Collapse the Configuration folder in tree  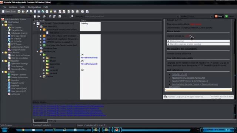(3, 61)
